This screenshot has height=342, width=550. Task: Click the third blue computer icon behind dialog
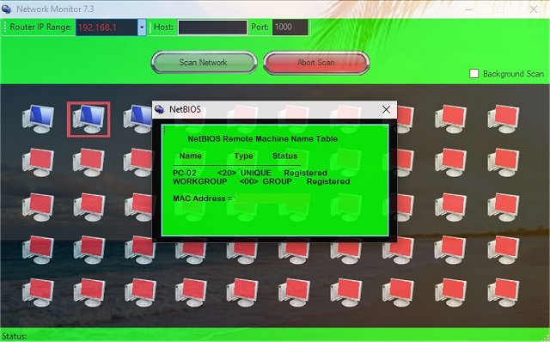click(137, 119)
